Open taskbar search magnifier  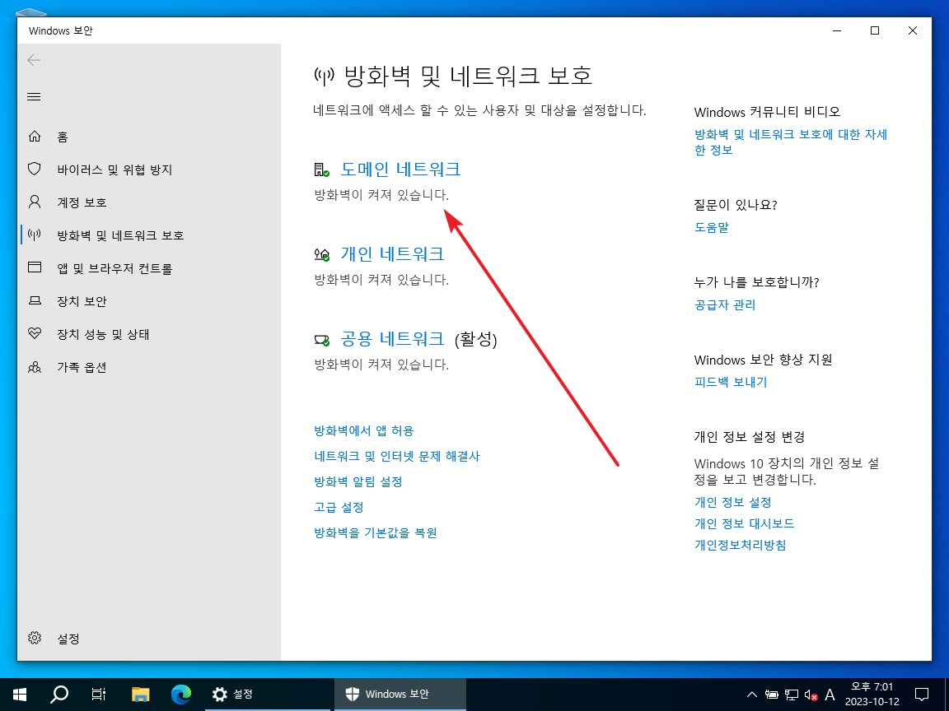[x=59, y=694]
